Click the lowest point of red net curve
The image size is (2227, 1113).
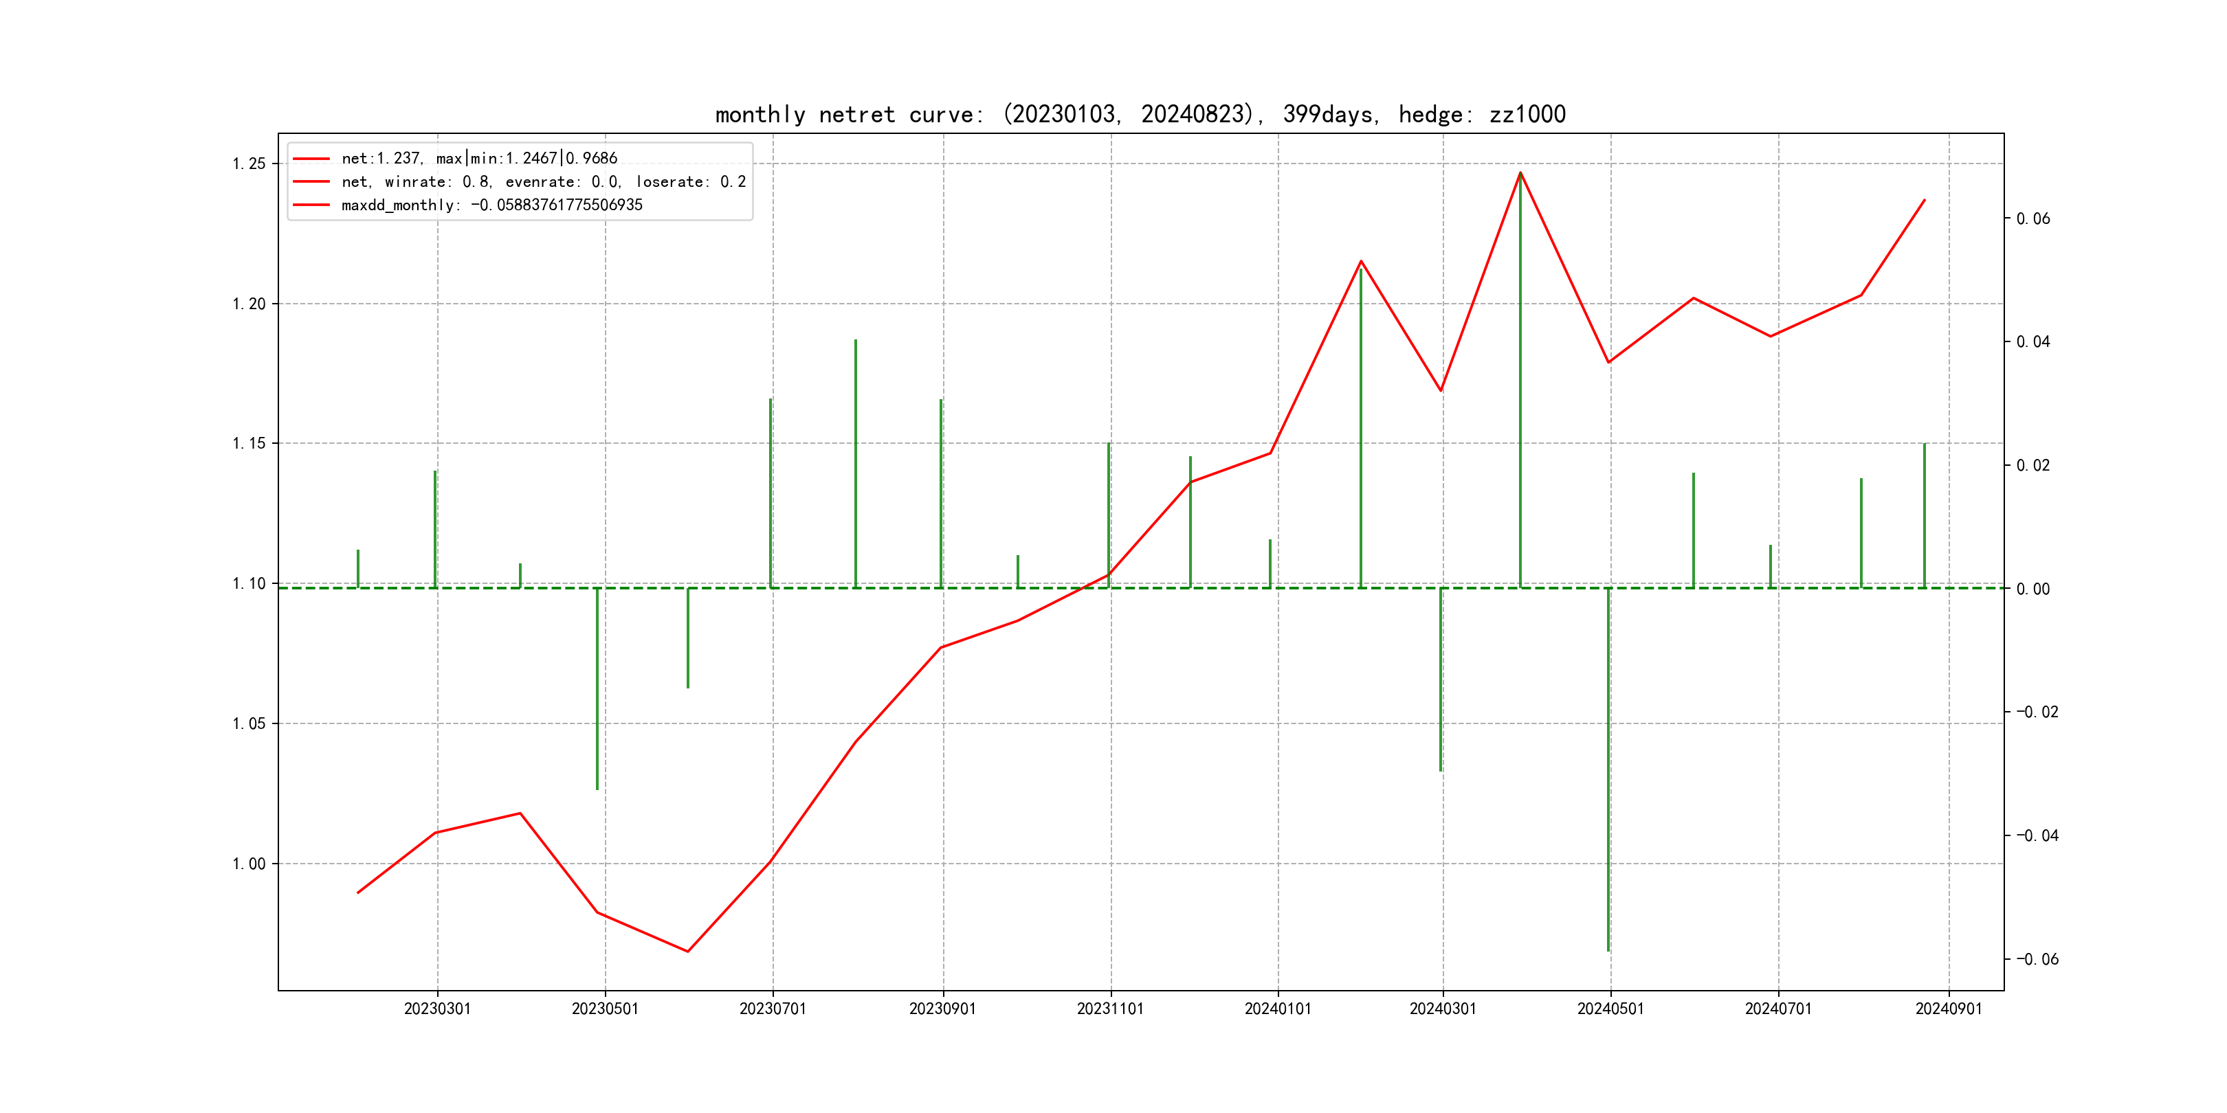click(687, 952)
